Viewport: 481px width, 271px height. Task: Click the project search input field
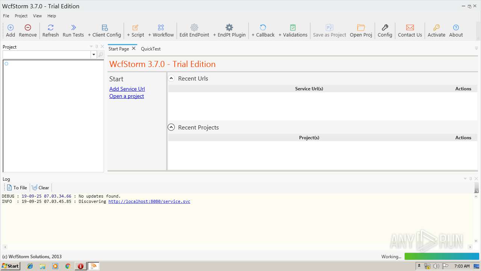point(47,55)
